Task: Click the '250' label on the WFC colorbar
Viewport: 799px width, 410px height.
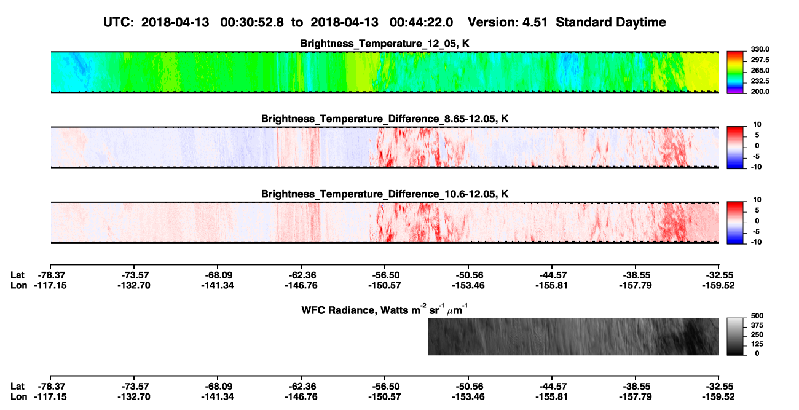Action: (x=757, y=335)
